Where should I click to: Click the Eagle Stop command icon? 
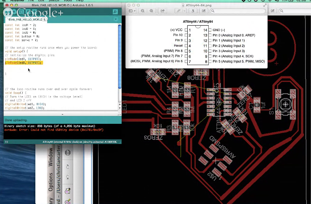(x=68, y=153)
